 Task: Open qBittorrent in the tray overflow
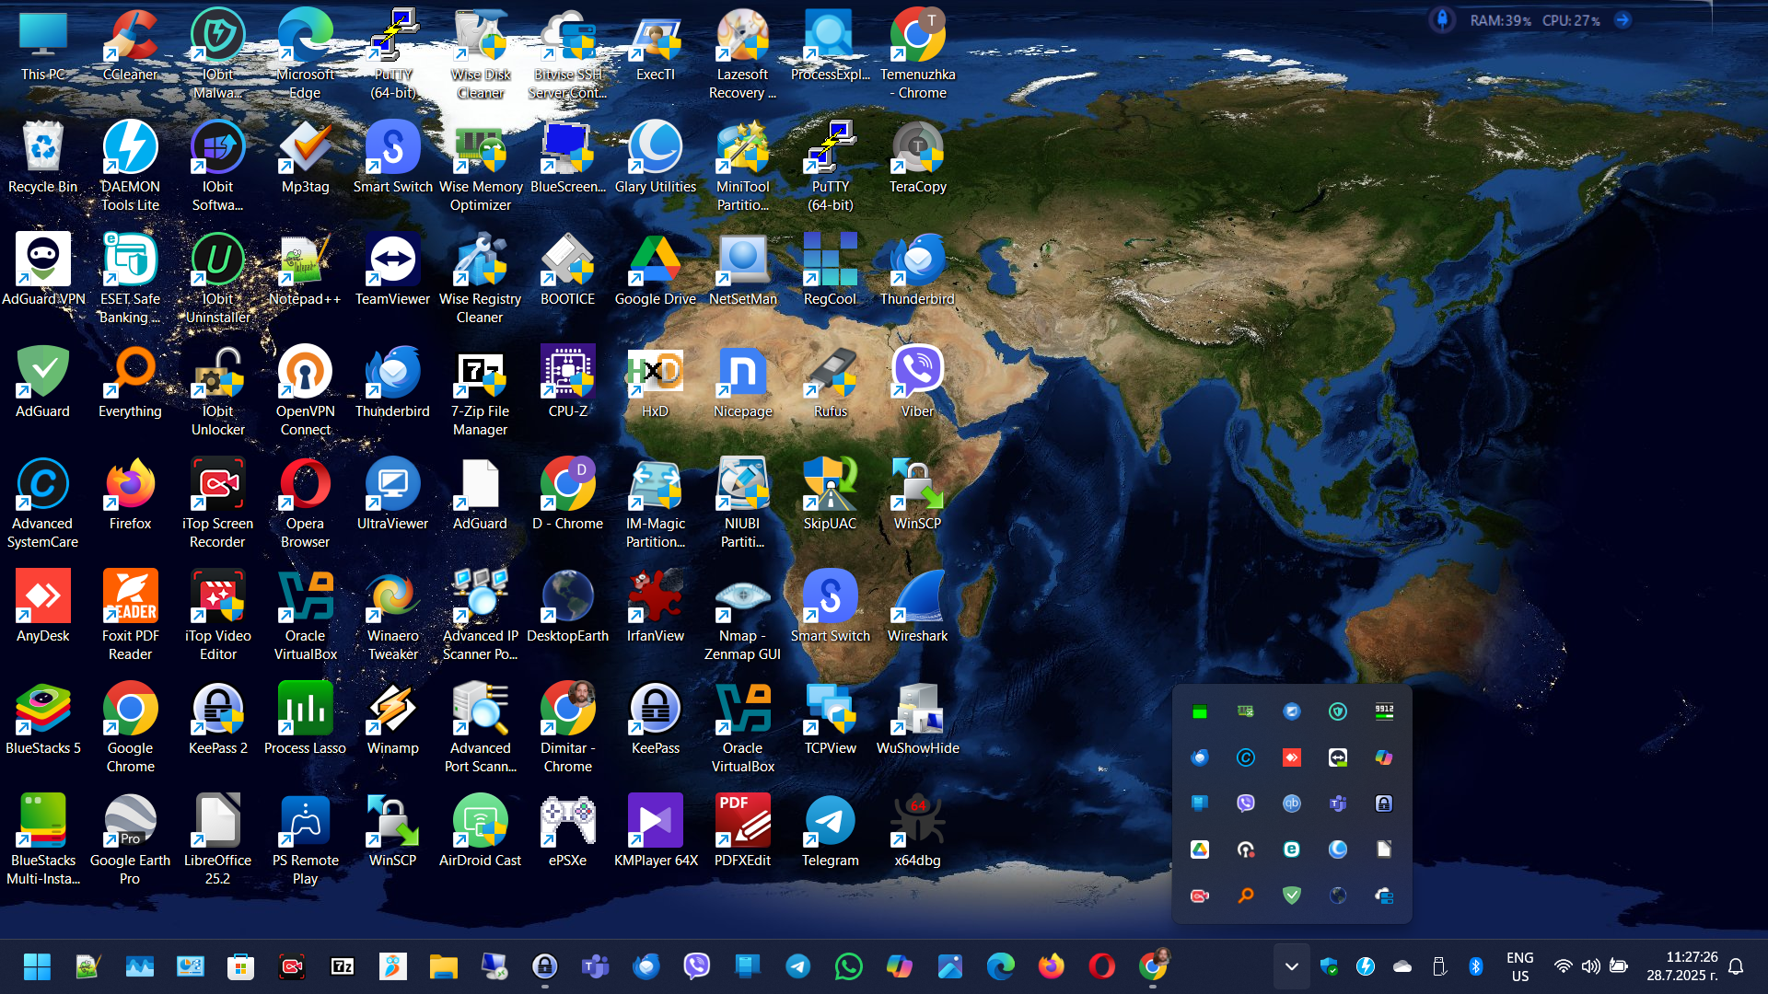[1292, 803]
